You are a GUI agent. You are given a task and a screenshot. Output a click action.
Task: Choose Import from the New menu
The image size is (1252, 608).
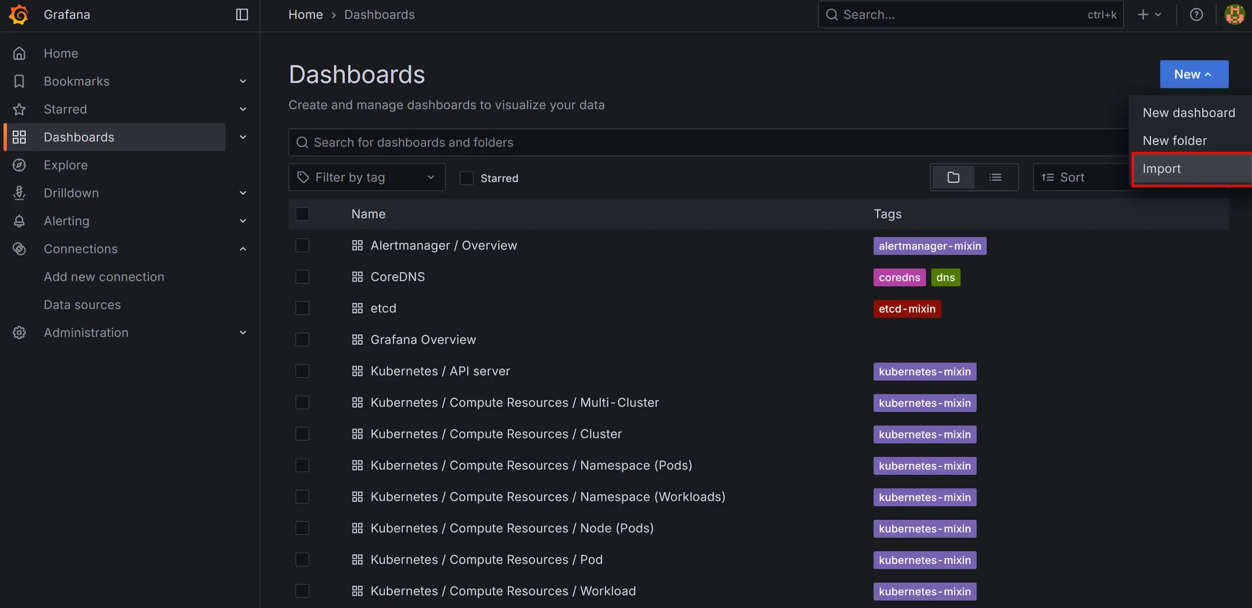click(1162, 169)
